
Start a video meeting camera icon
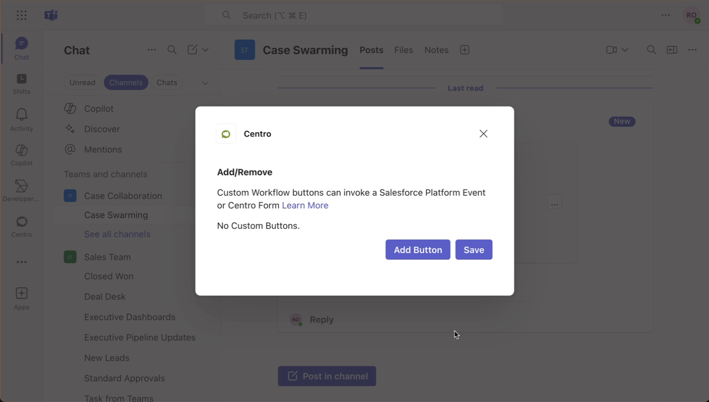pos(612,50)
